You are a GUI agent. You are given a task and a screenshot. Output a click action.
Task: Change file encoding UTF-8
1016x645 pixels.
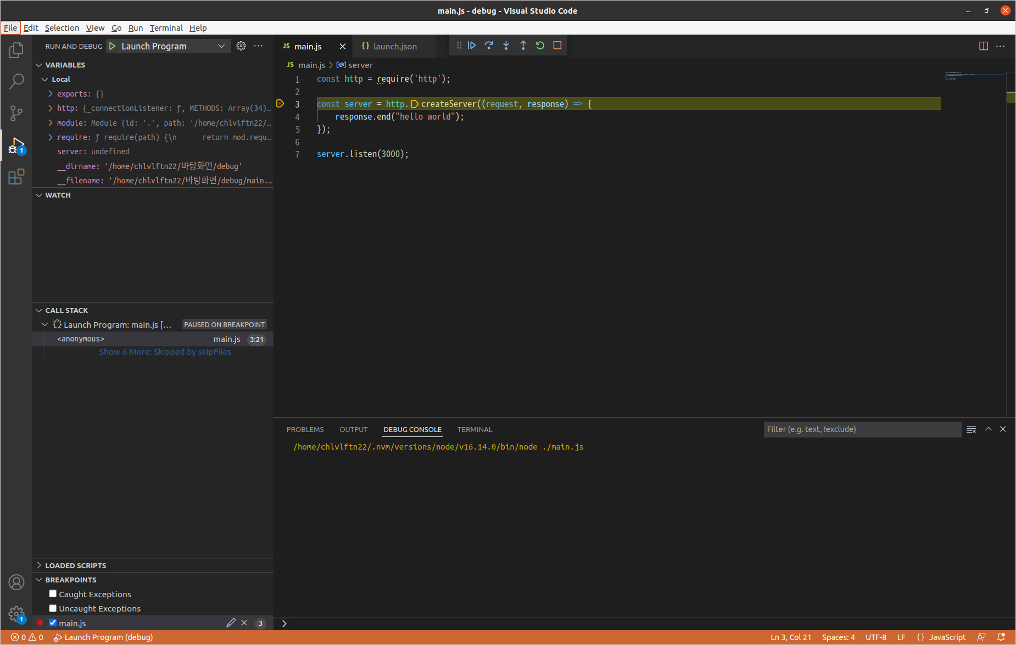pos(876,637)
